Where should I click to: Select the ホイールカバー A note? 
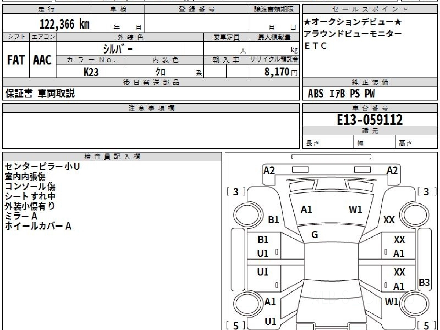[x=38, y=226]
